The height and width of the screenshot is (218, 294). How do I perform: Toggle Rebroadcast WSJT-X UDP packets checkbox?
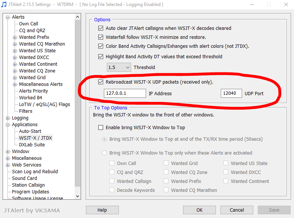point(101,82)
